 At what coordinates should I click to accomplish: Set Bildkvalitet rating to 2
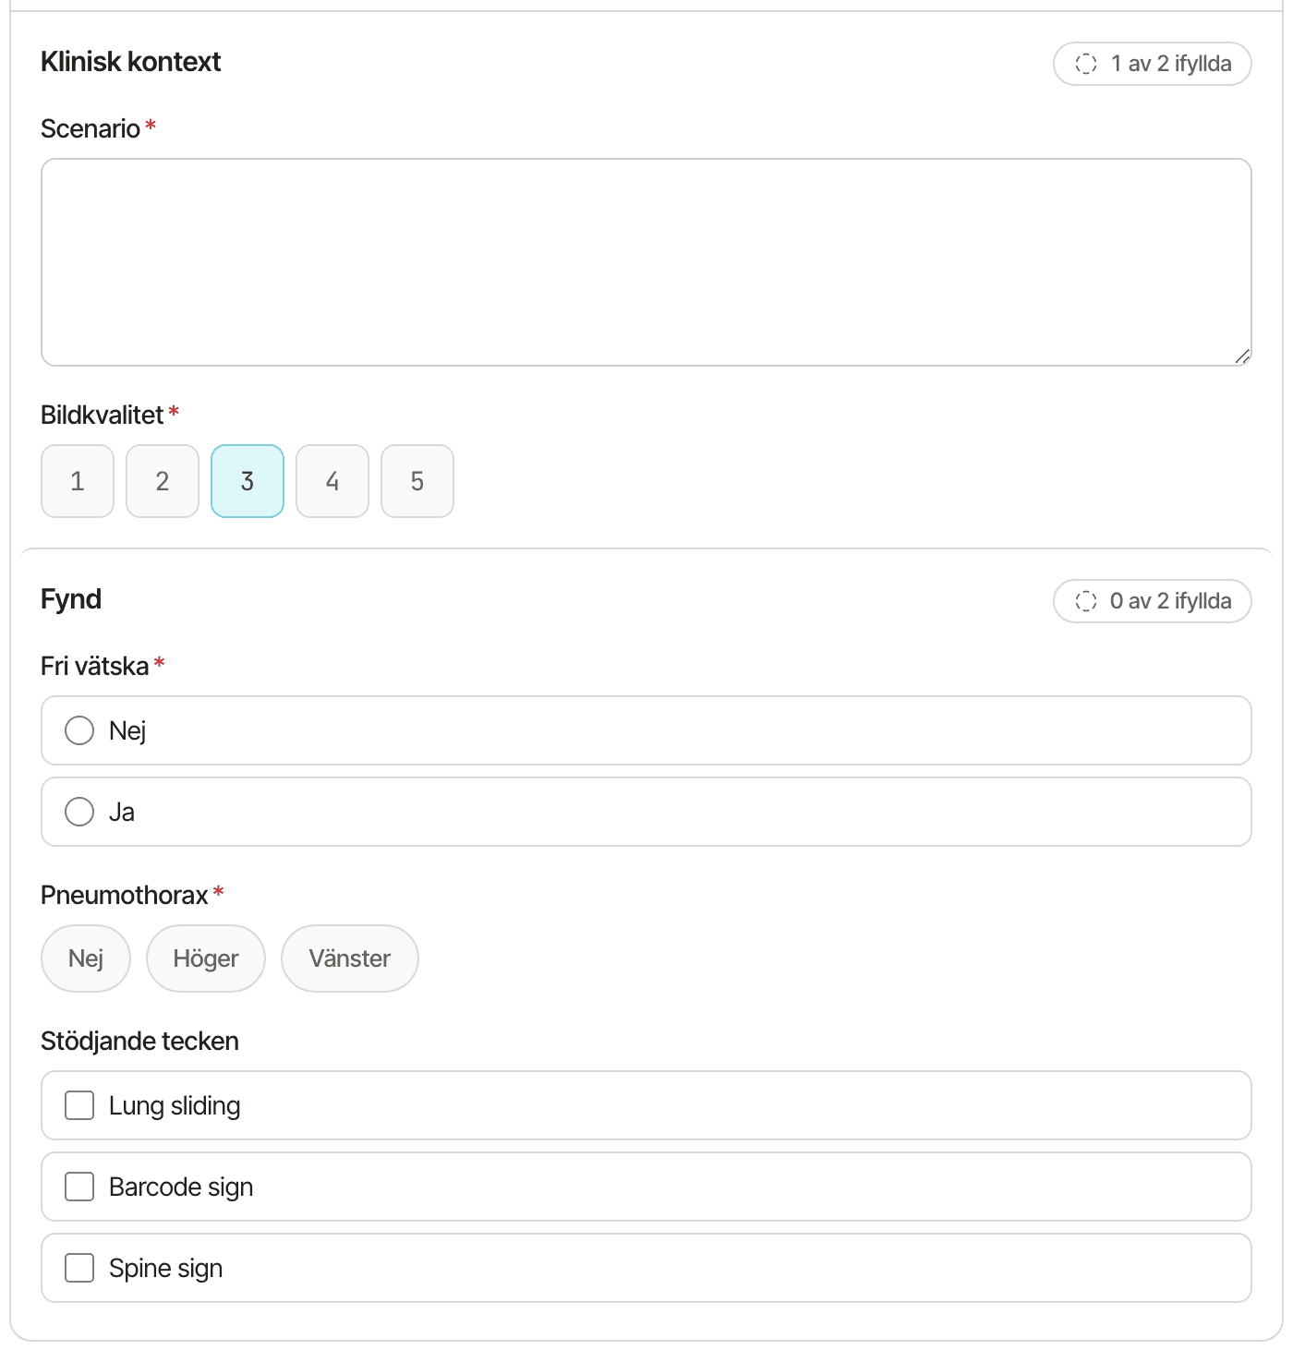click(163, 481)
